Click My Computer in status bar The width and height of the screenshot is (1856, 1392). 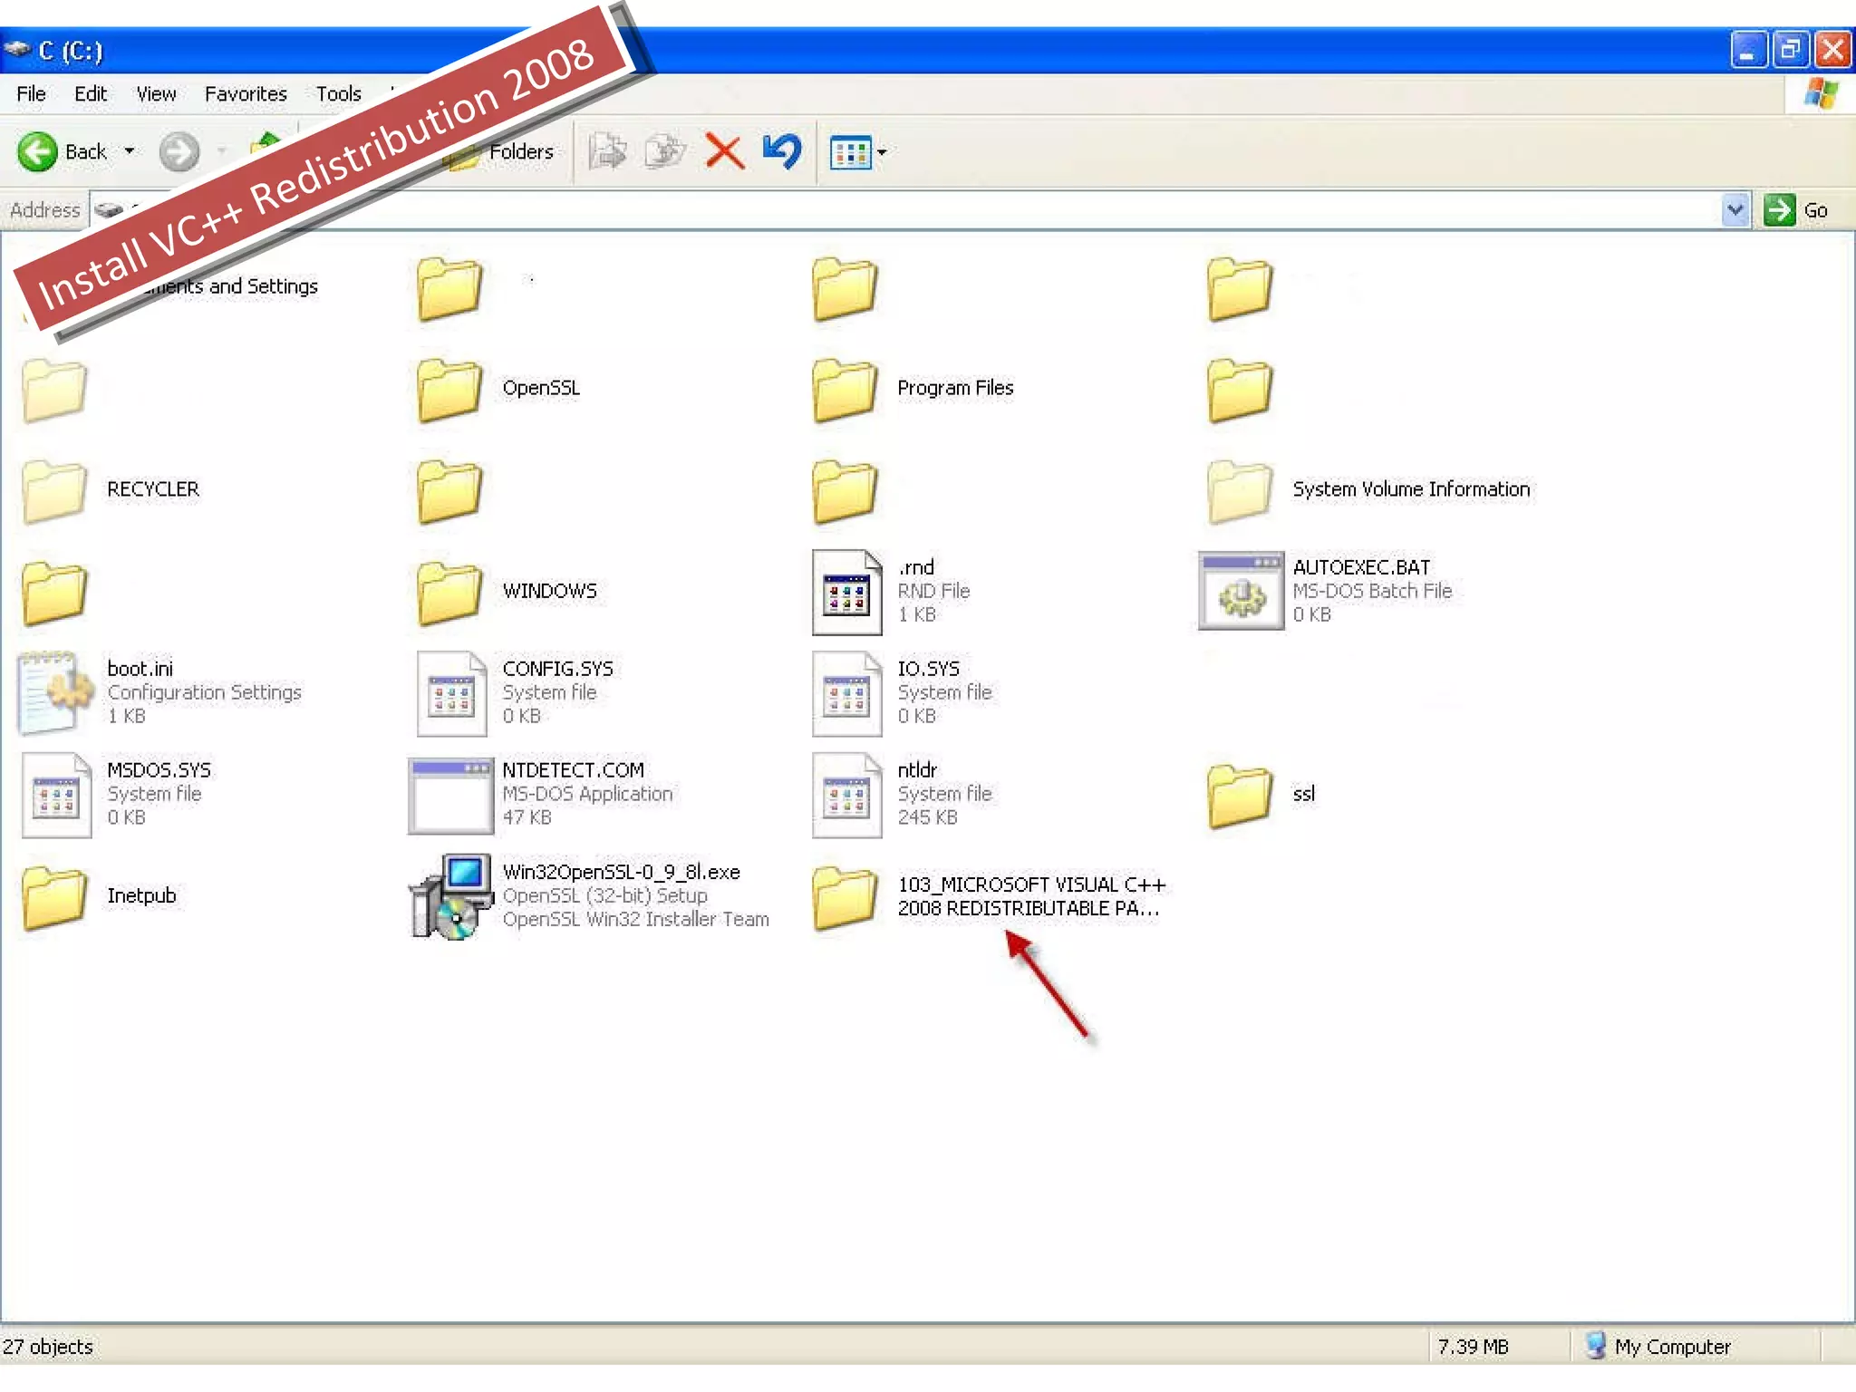1658,1347
